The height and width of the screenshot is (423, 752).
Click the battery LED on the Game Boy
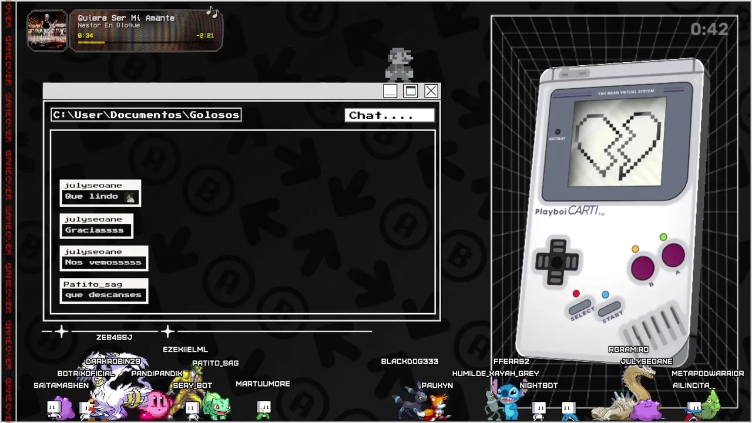(x=558, y=132)
